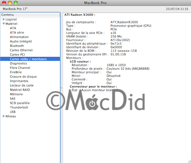Click the Contenu column header
The width and height of the screenshot is (191, 163).
point(30,15)
